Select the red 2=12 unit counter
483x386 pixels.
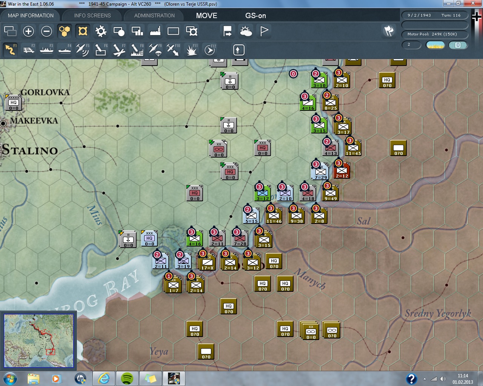point(342,170)
